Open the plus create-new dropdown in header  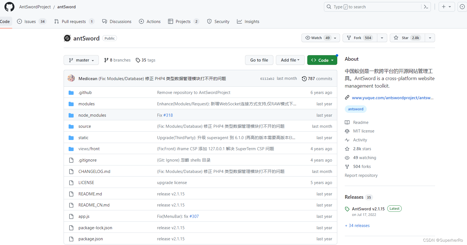[x=446, y=7]
